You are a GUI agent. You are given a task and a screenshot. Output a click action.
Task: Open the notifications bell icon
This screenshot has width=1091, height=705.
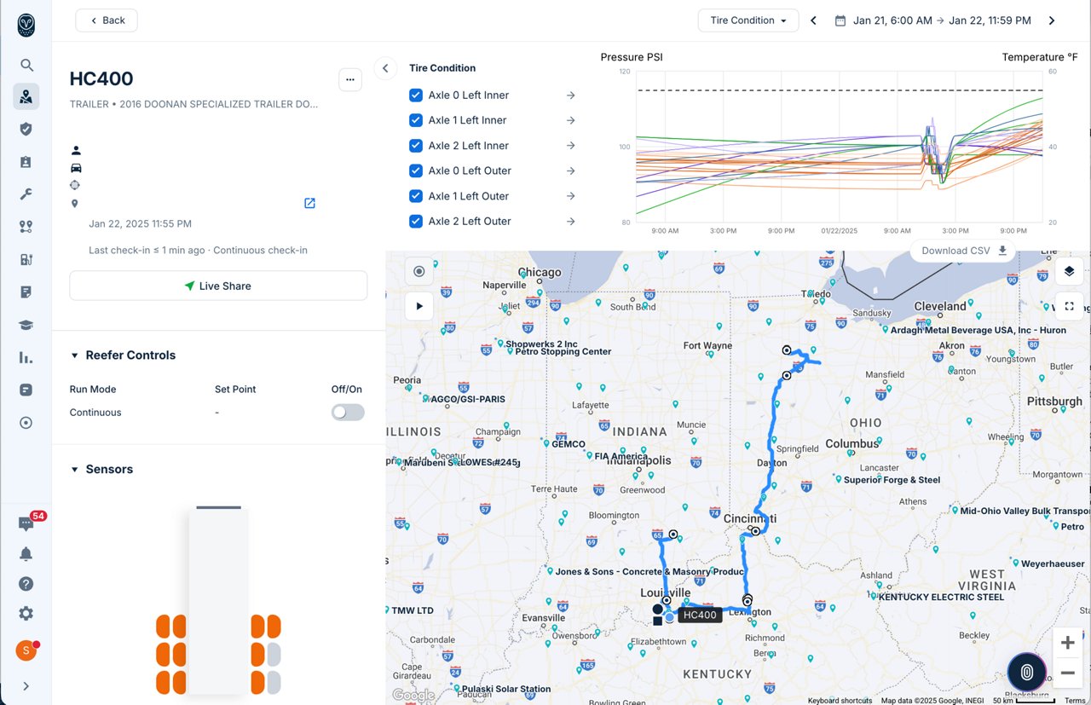click(26, 553)
